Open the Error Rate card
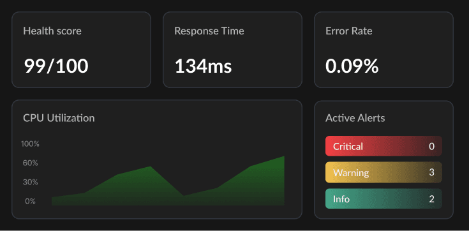This screenshot has height=231, width=469. click(383, 50)
